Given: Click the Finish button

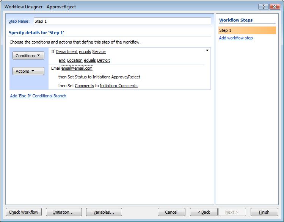Looking at the screenshot, I should coord(264,212).
